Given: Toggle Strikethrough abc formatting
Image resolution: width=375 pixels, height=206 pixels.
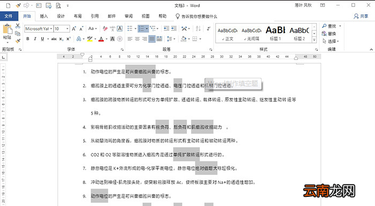Looking at the screenshot, I should (54, 39).
